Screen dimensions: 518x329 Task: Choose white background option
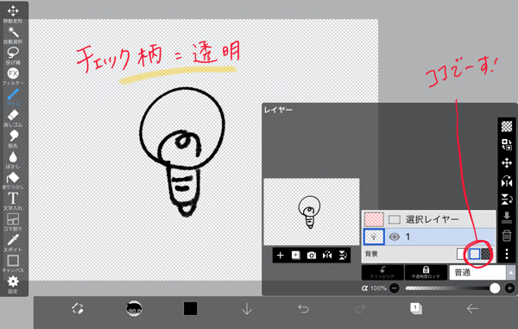461,254
